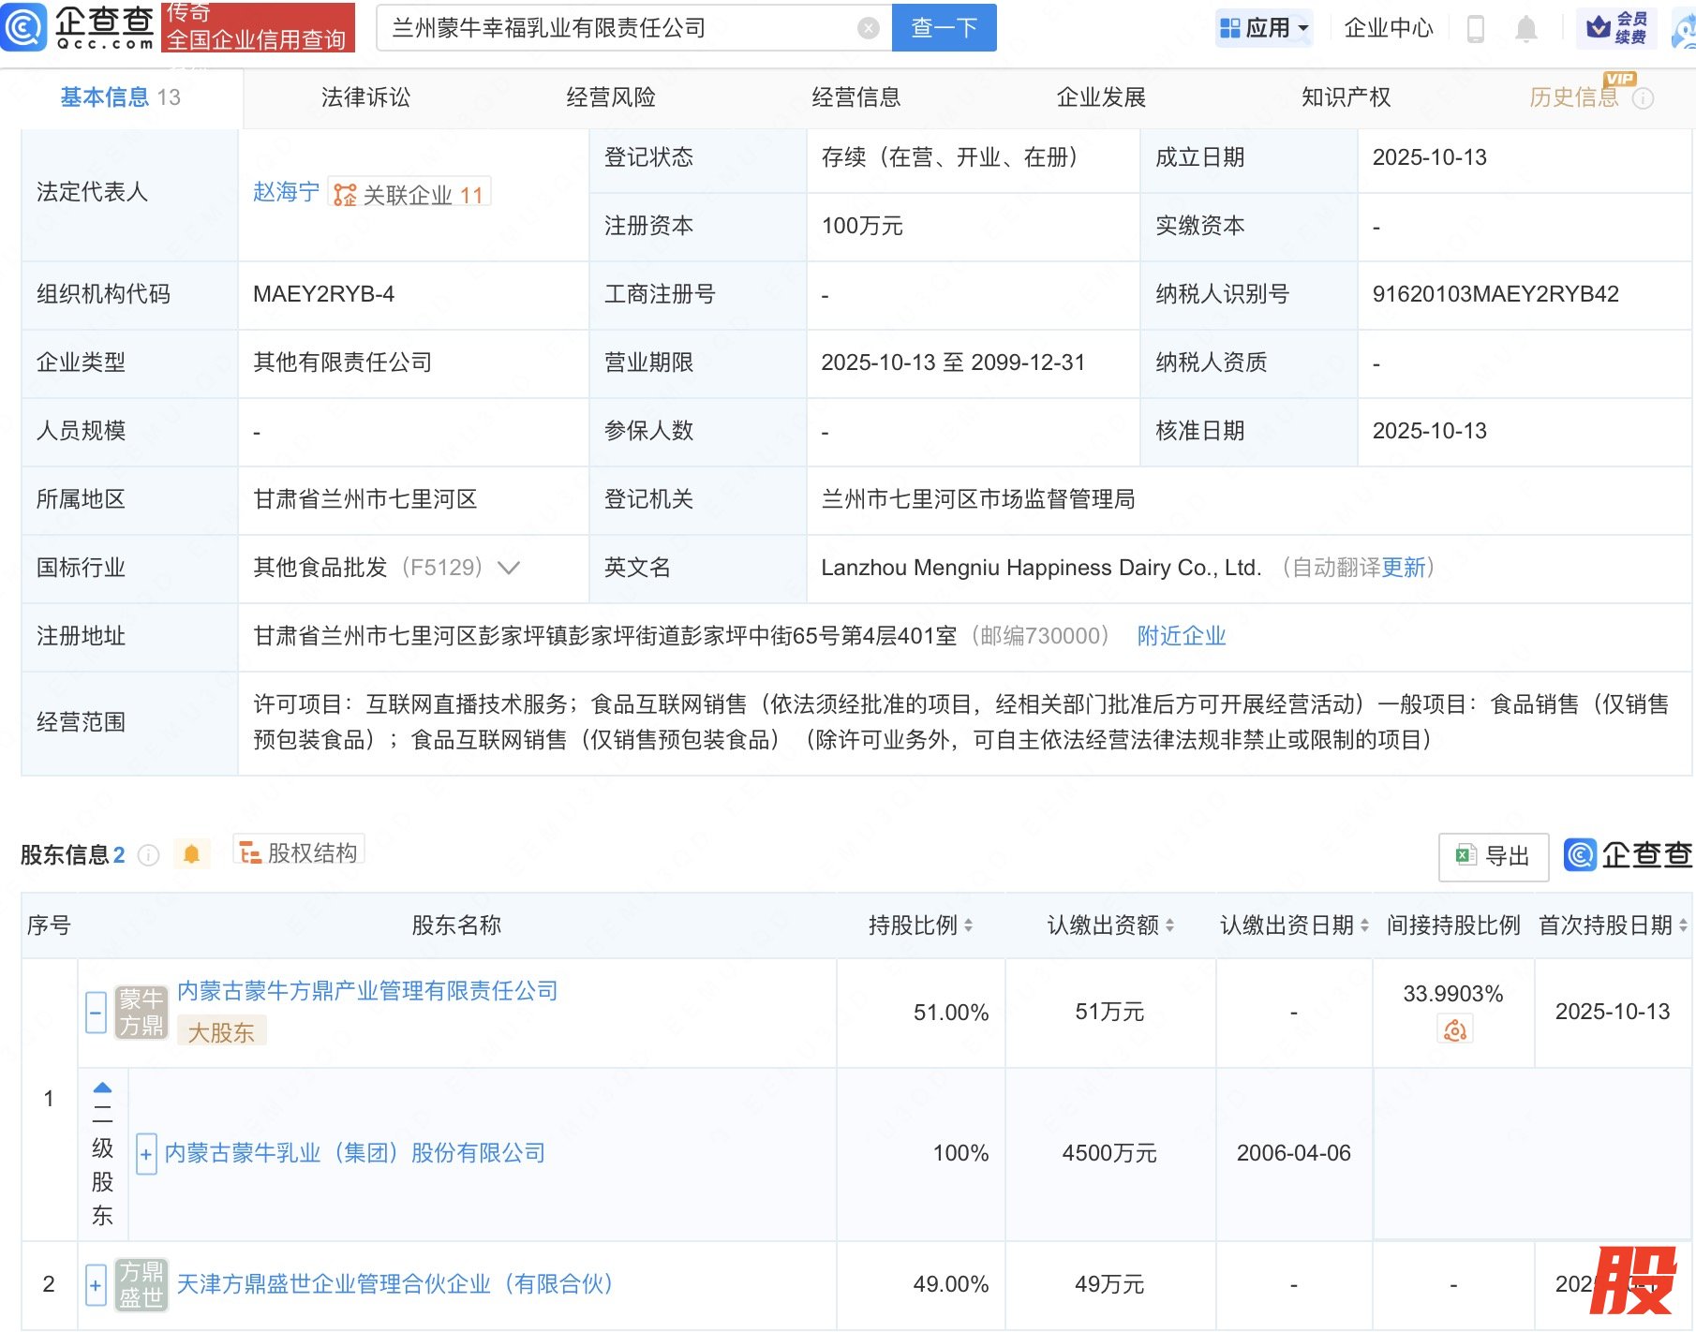The width and height of the screenshot is (1696, 1332).
Task: Expand the 国标行业 industry chevron
Action: pos(509,568)
